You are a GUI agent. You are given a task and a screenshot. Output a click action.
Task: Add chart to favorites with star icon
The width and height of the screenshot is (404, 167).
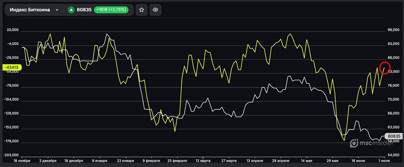click(141, 10)
